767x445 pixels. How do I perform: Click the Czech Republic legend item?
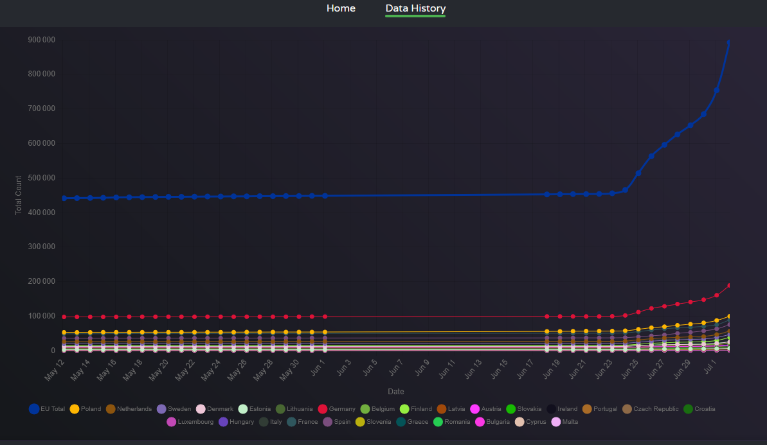tap(650, 409)
